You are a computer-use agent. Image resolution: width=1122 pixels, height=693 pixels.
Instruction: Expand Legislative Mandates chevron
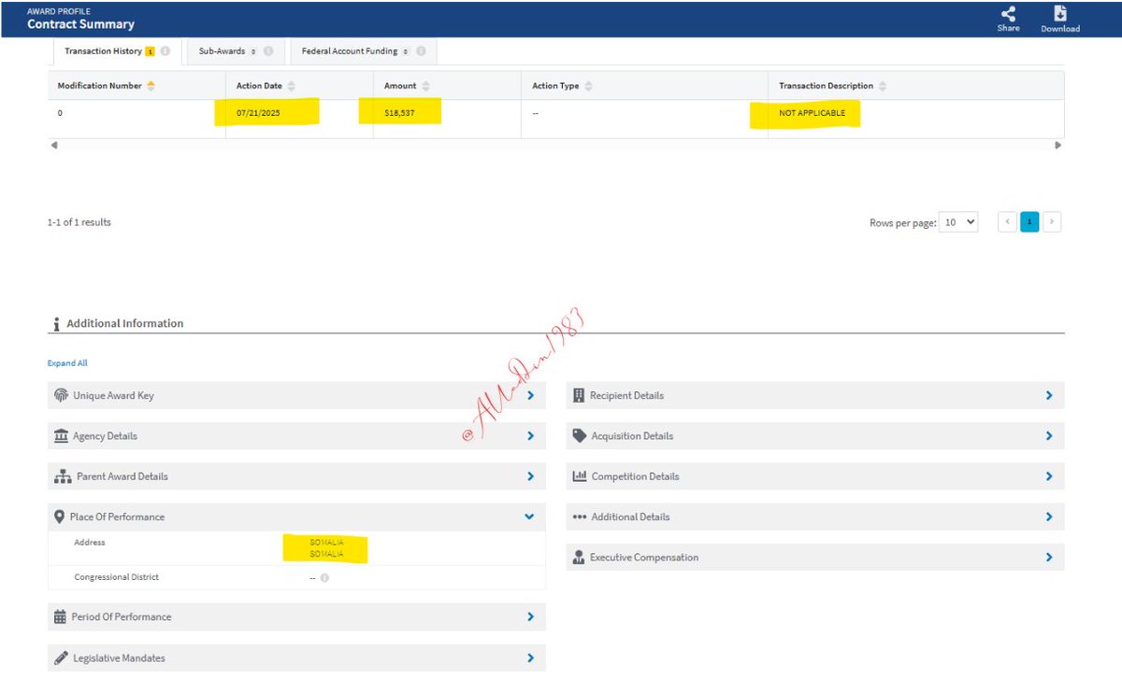(x=530, y=658)
